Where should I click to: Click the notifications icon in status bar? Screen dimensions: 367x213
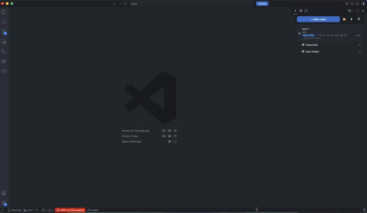(364, 210)
